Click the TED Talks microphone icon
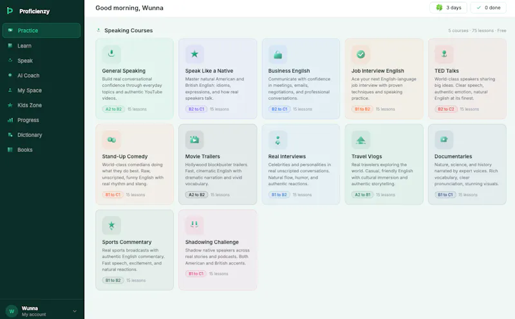 (444, 54)
